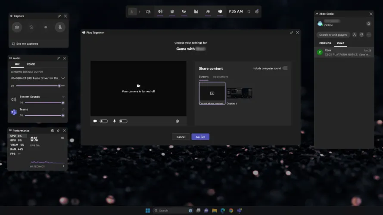The width and height of the screenshot is (383, 215).
Task: Enable the microphone toggle in Play Together
Action: [x=123, y=121]
